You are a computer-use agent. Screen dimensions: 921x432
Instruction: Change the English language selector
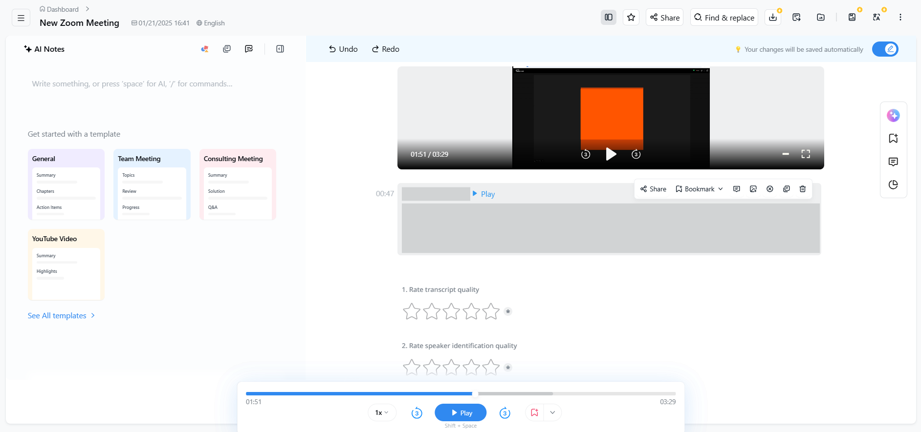[x=211, y=23]
